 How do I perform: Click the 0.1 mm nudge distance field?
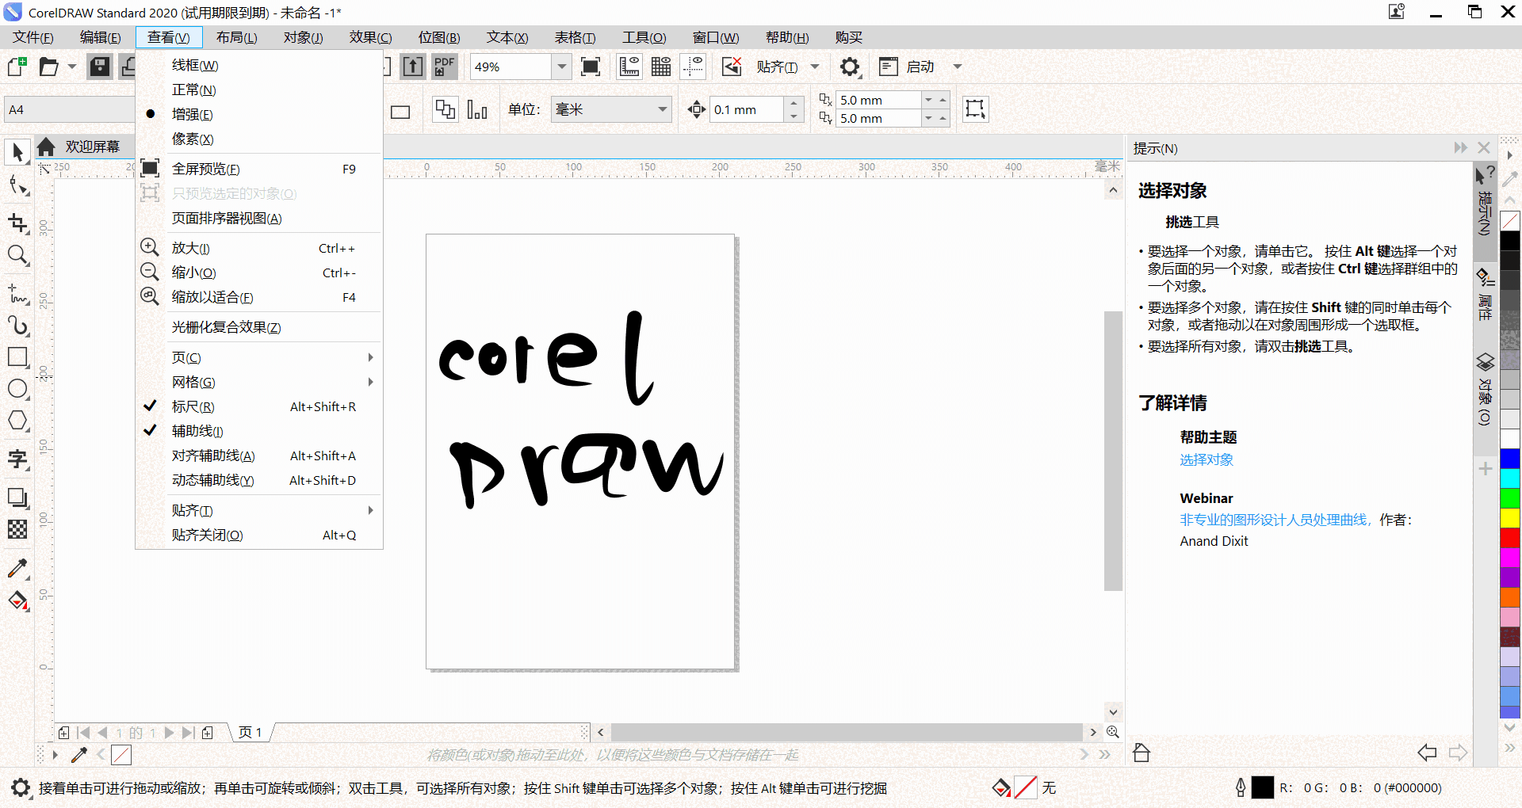coord(744,109)
